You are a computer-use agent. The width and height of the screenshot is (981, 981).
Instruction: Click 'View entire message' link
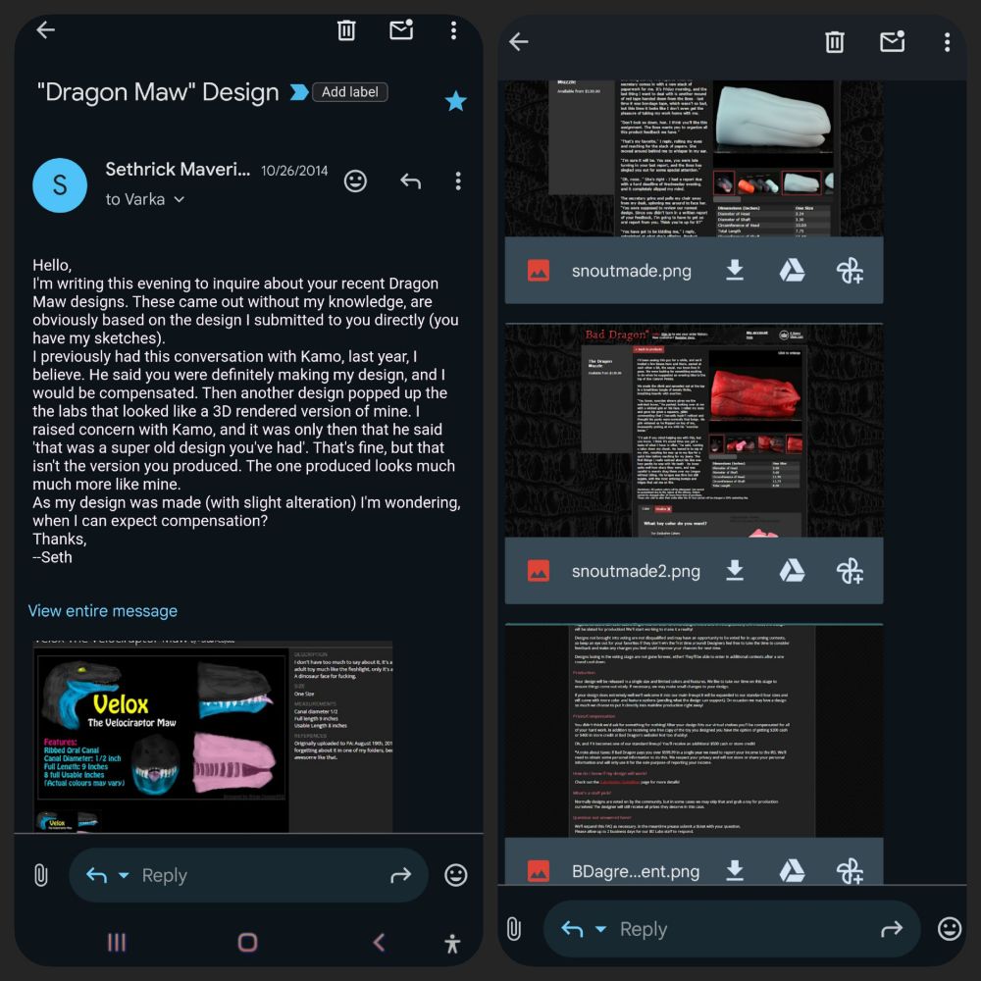[x=103, y=610]
